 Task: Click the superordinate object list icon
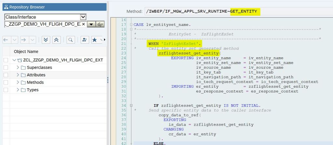85,40
